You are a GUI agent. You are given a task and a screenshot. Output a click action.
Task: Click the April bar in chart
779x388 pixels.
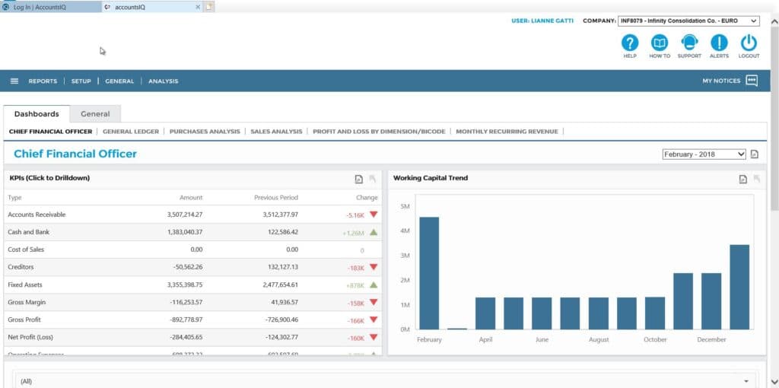485,313
